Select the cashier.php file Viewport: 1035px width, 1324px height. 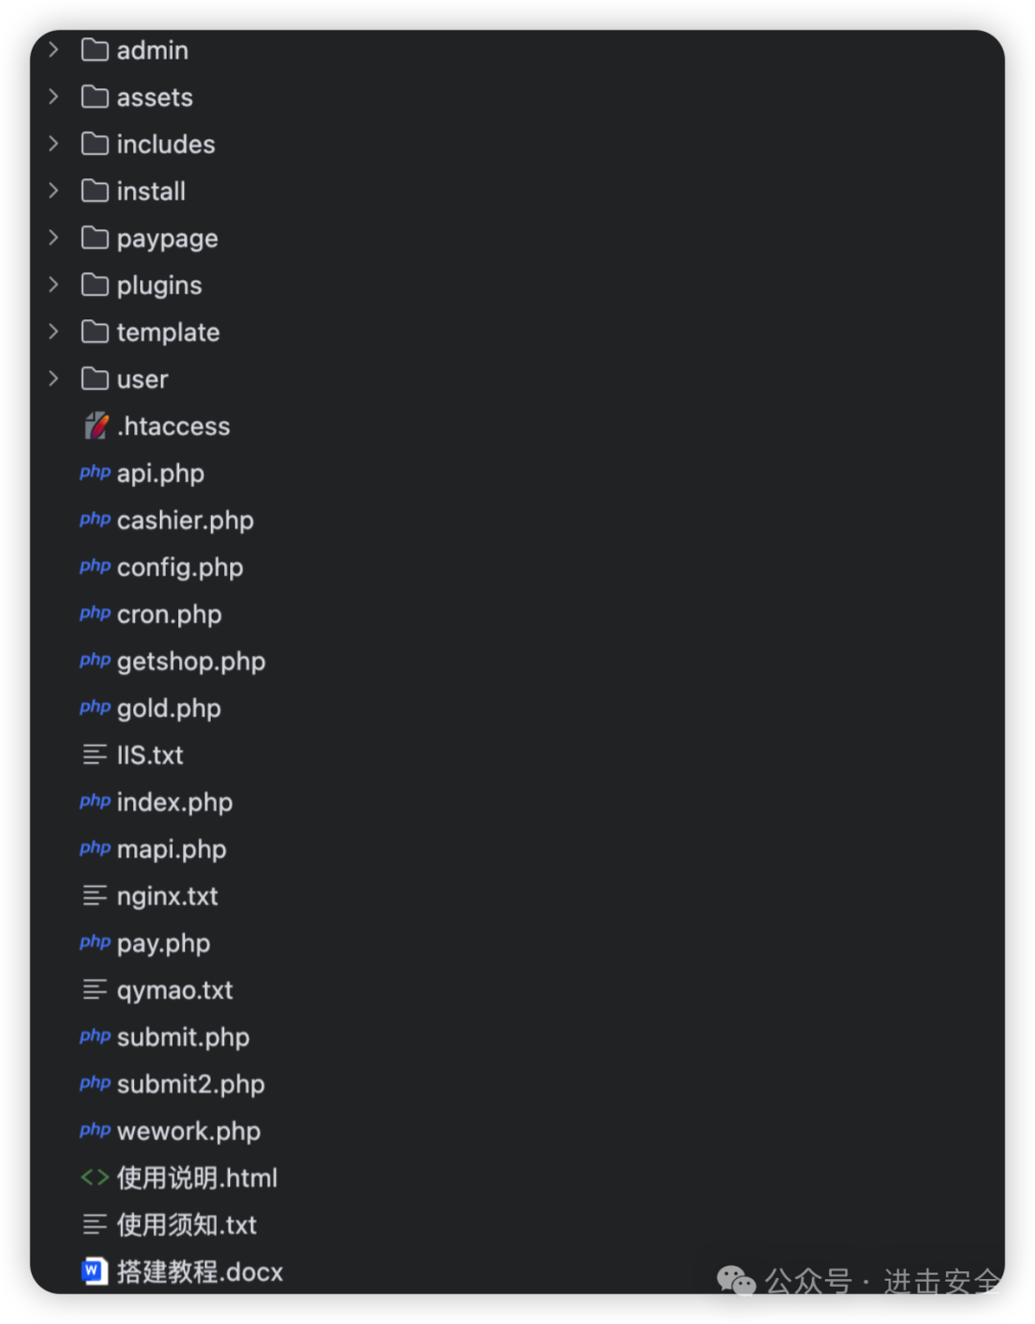point(185,521)
